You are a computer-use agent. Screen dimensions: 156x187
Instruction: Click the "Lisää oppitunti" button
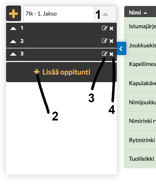pyautogui.click(x=62, y=72)
